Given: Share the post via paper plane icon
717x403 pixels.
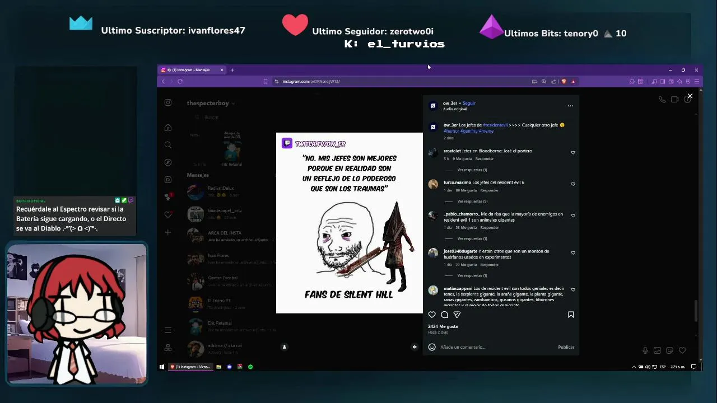Looking at the screenshot, I should (x=457, y=315).
